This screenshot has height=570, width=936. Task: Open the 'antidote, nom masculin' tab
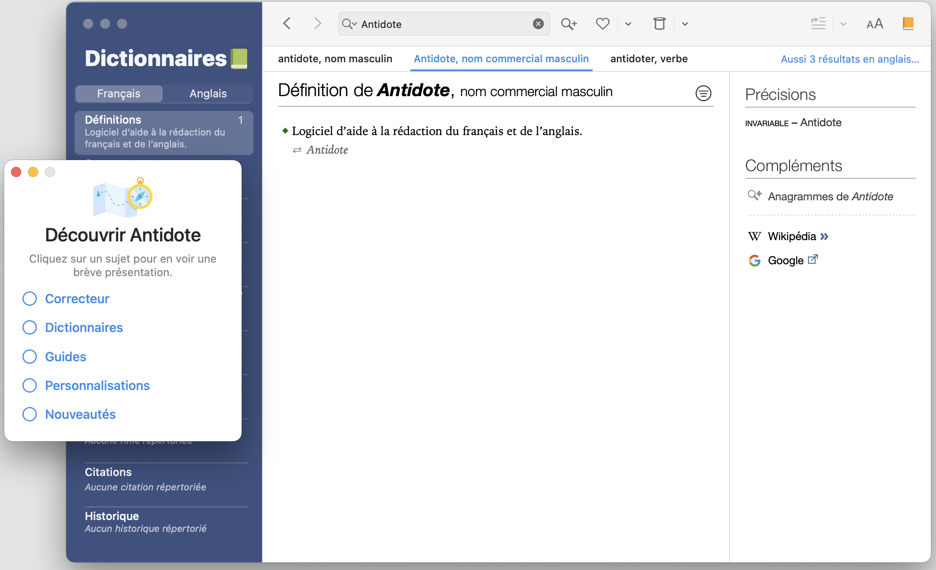coord(335,59)
